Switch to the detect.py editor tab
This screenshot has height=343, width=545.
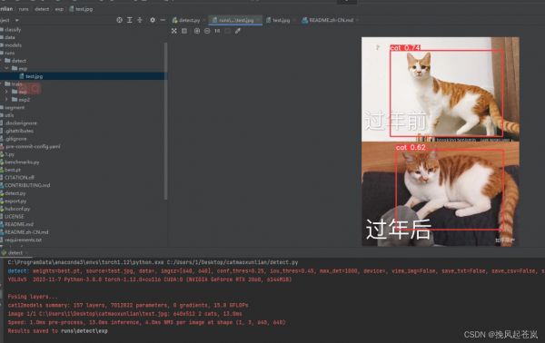[x=186, y=20]
